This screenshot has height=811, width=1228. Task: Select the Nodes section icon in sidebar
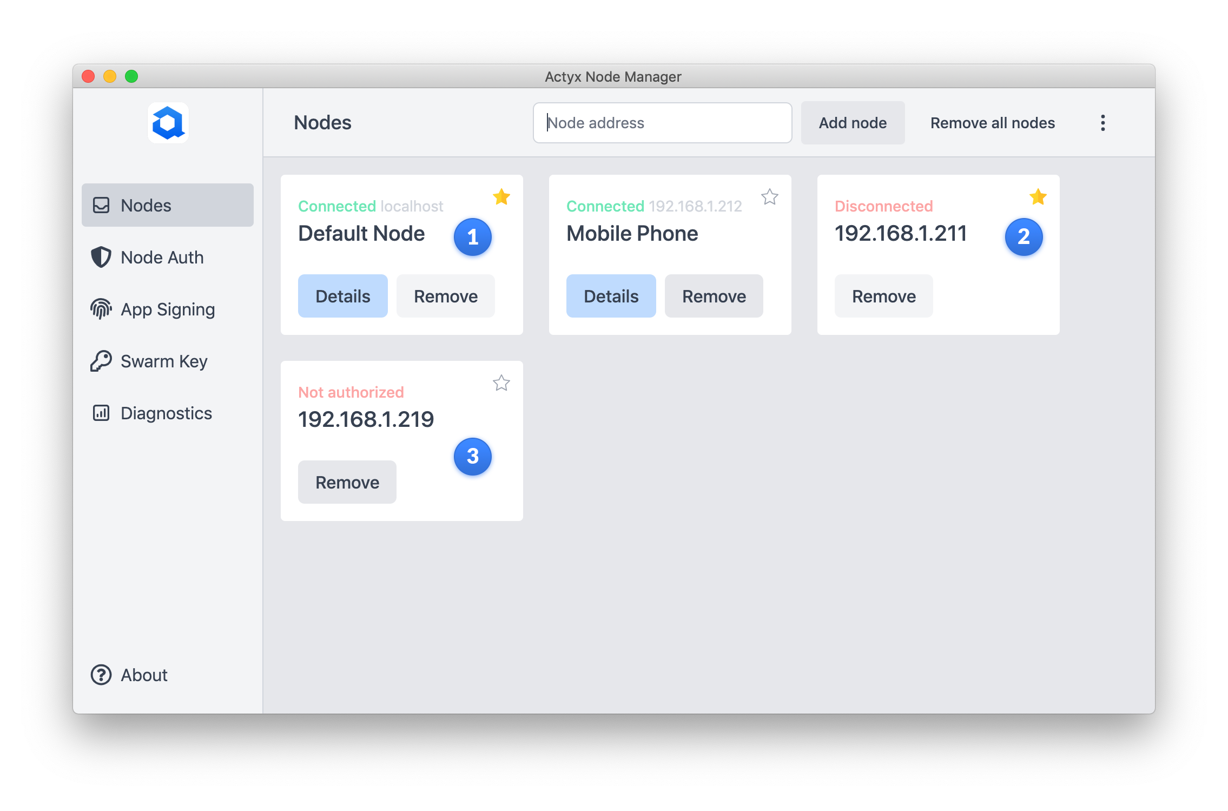101,205
